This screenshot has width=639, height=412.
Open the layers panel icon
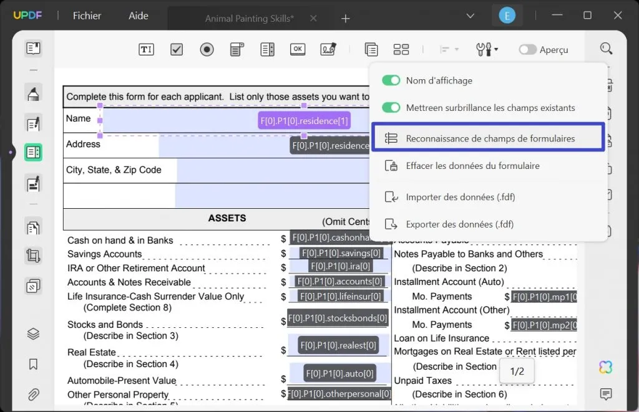click(x=34, y=334)
